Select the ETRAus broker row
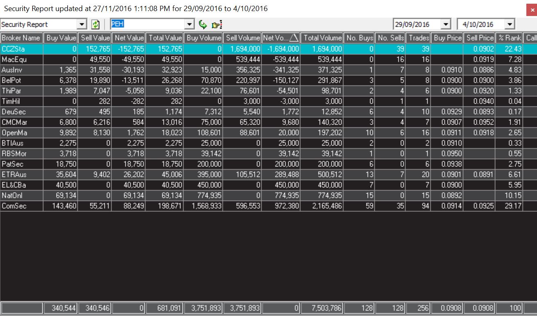This screenshot has height=316, width=537. pos(268,174)
